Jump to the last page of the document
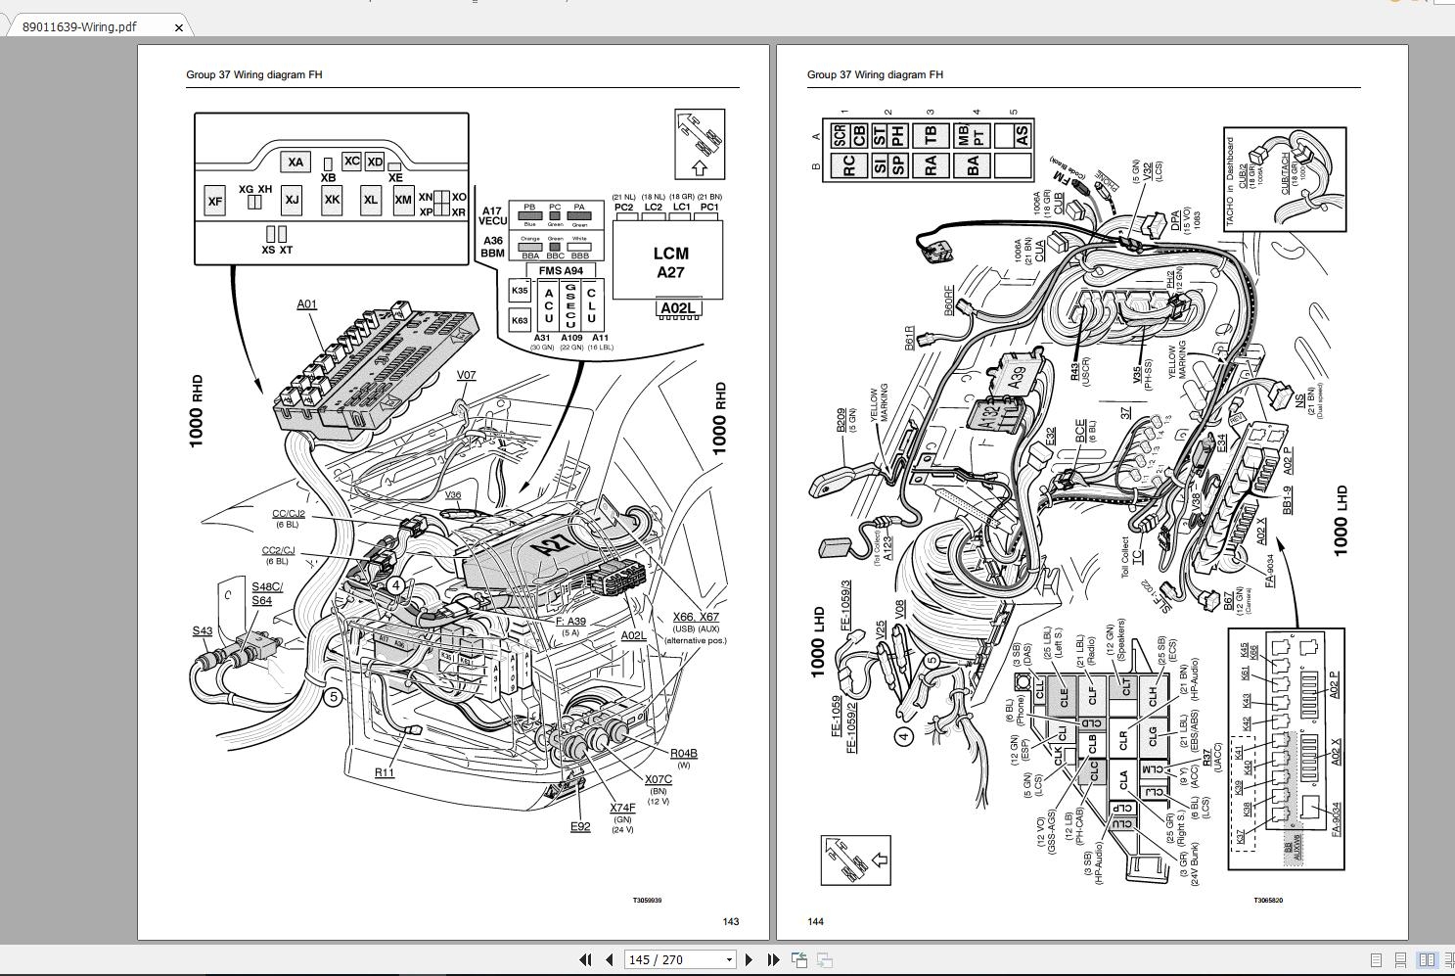 [773, 960]
